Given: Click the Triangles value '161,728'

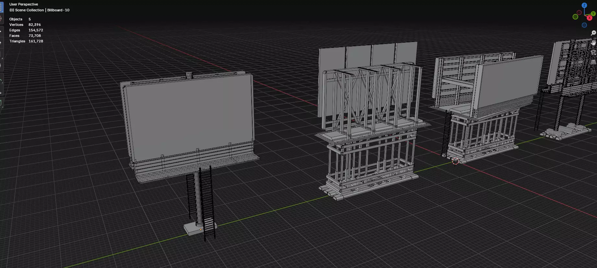Looking at the screenshot, I should click(36, 41).
